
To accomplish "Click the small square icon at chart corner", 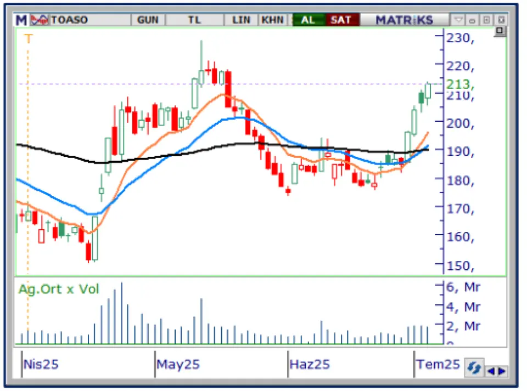I will point(500,31).
